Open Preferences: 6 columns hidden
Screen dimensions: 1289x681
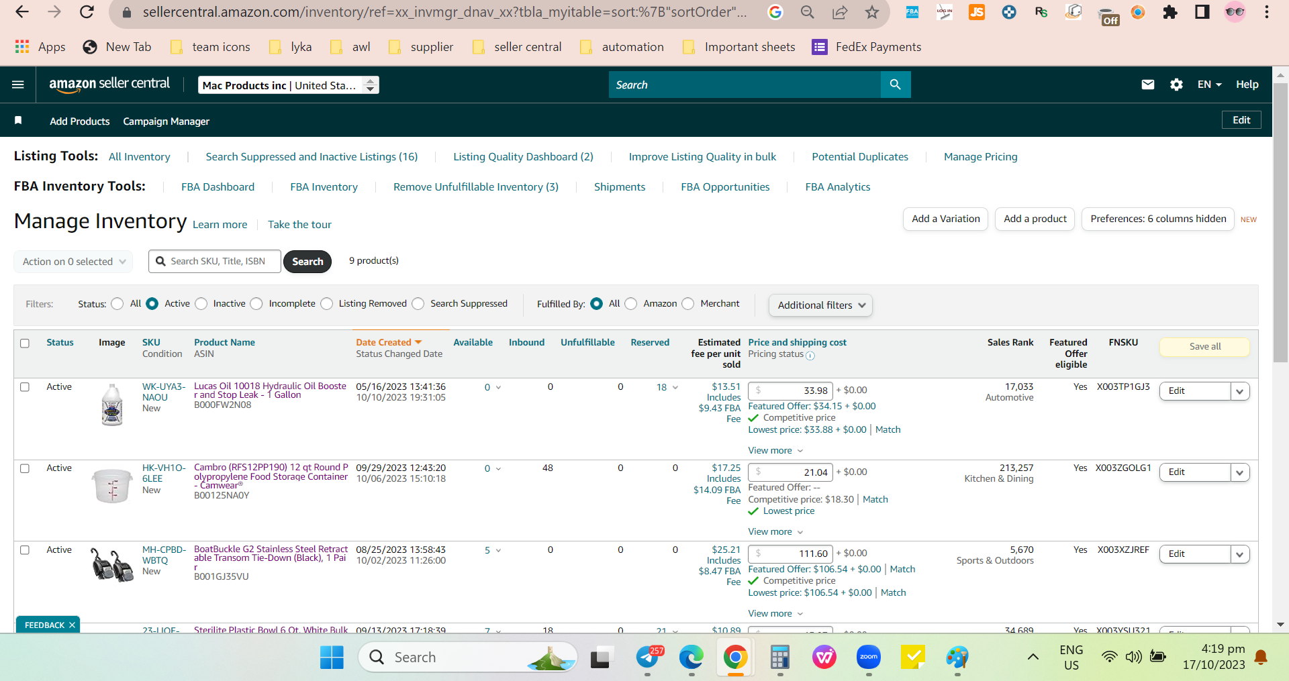coord(1158,219)
